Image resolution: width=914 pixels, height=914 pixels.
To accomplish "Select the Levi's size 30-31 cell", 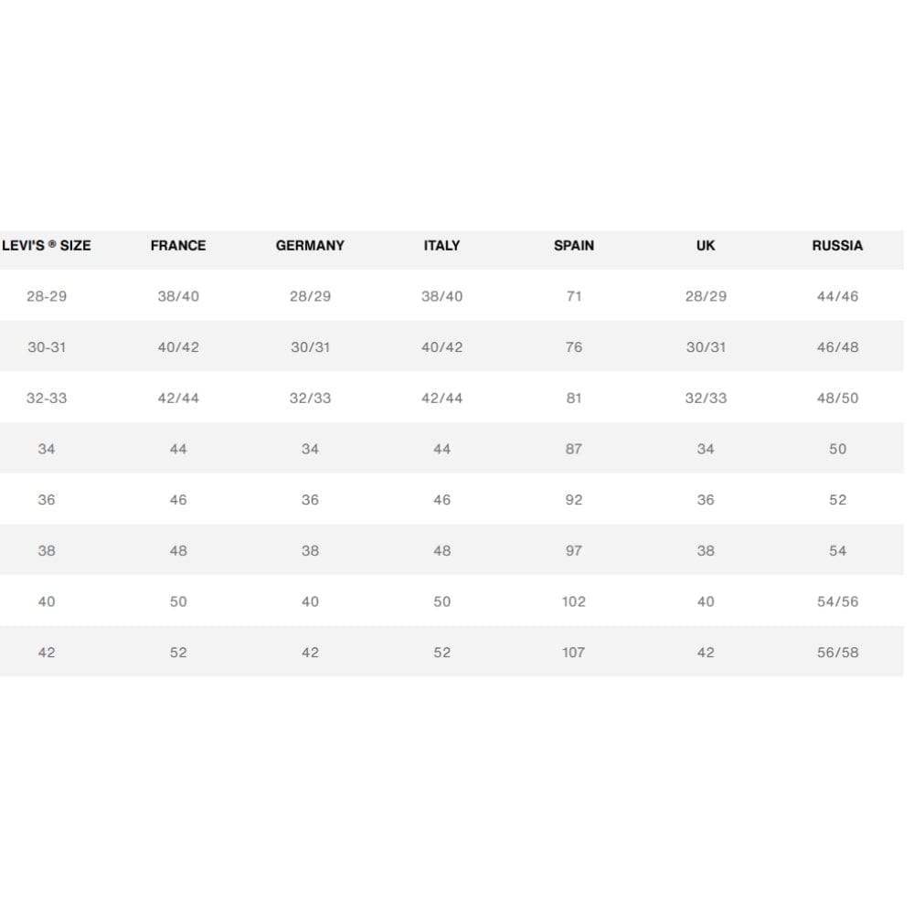I will pyautogui.click(x=47, y=347).
